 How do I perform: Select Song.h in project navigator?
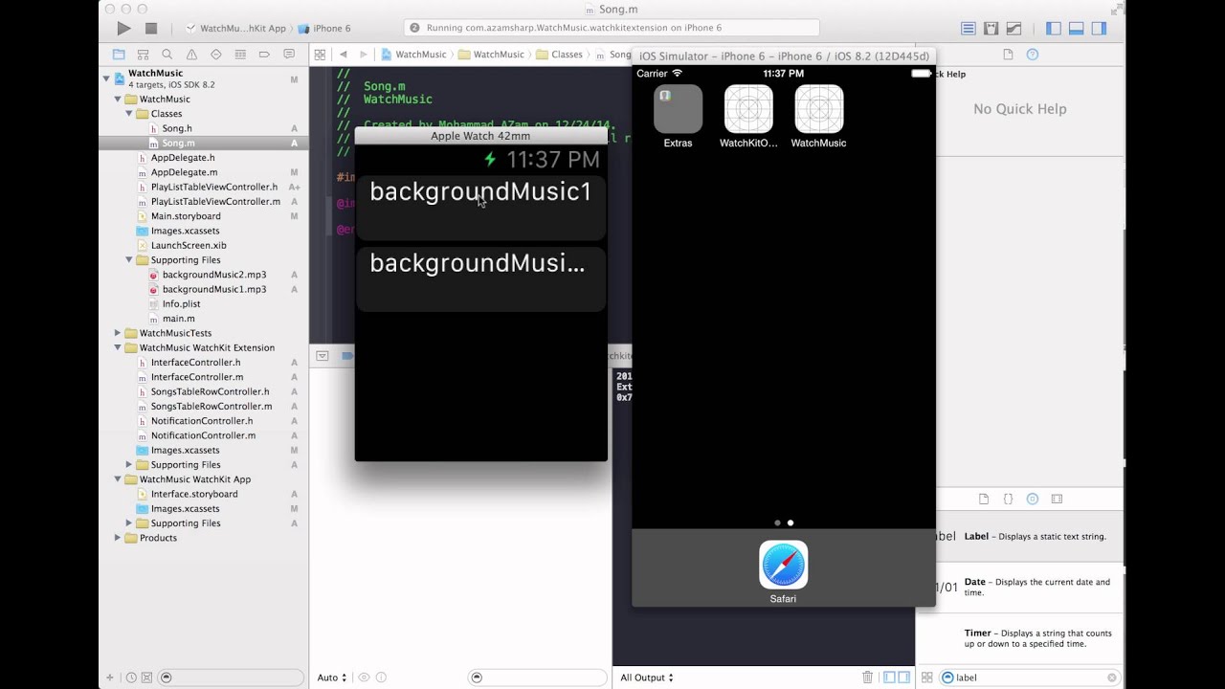pyautogui.click(x=177, y=128)
